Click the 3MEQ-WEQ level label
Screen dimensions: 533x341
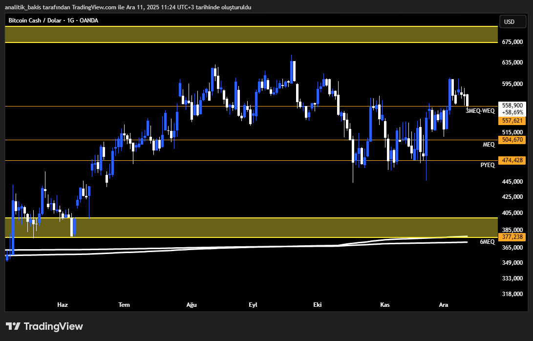[480, 111]
